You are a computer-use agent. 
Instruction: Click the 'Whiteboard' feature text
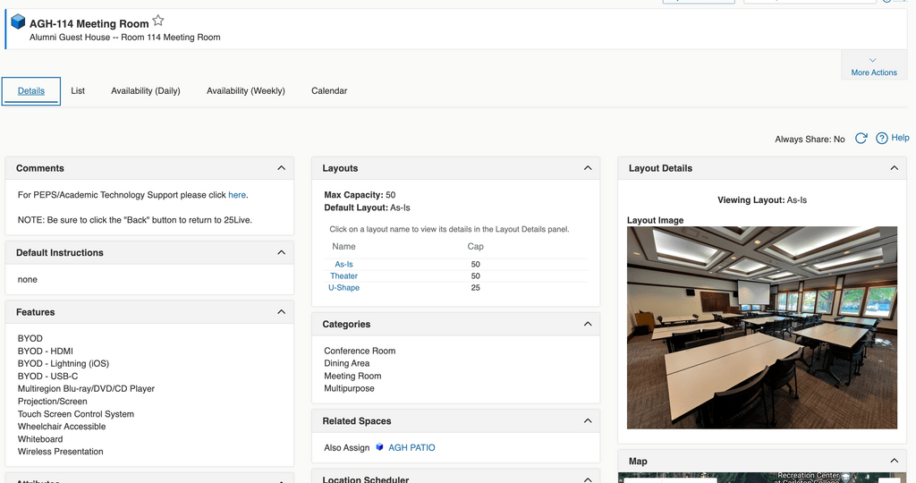pos(39,439)
